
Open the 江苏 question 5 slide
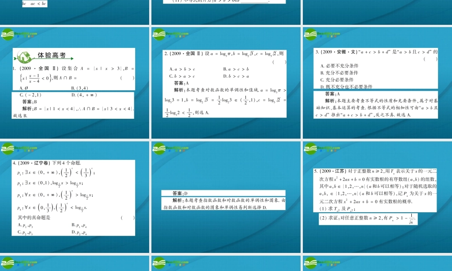click(x=377, y=197)
